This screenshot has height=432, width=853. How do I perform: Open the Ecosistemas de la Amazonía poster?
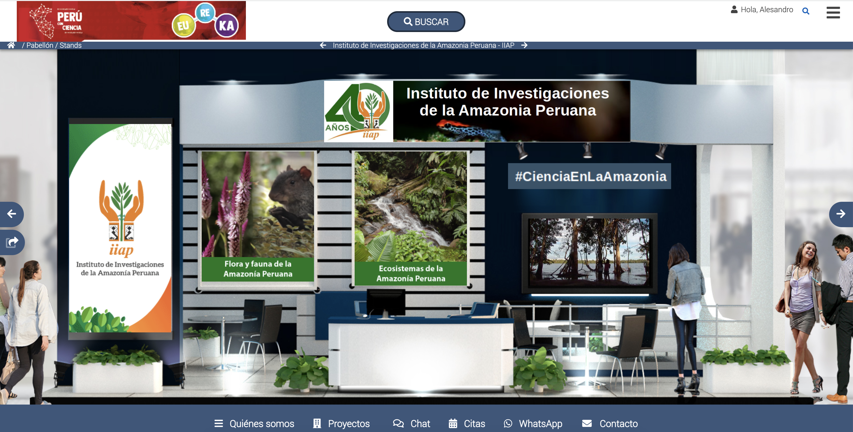[x=410, y=218]
